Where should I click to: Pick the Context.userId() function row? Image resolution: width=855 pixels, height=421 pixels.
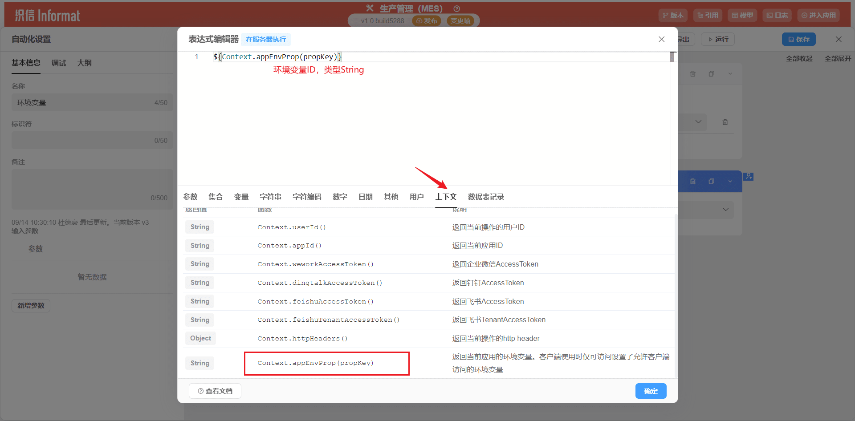click(x=292, y=227)
